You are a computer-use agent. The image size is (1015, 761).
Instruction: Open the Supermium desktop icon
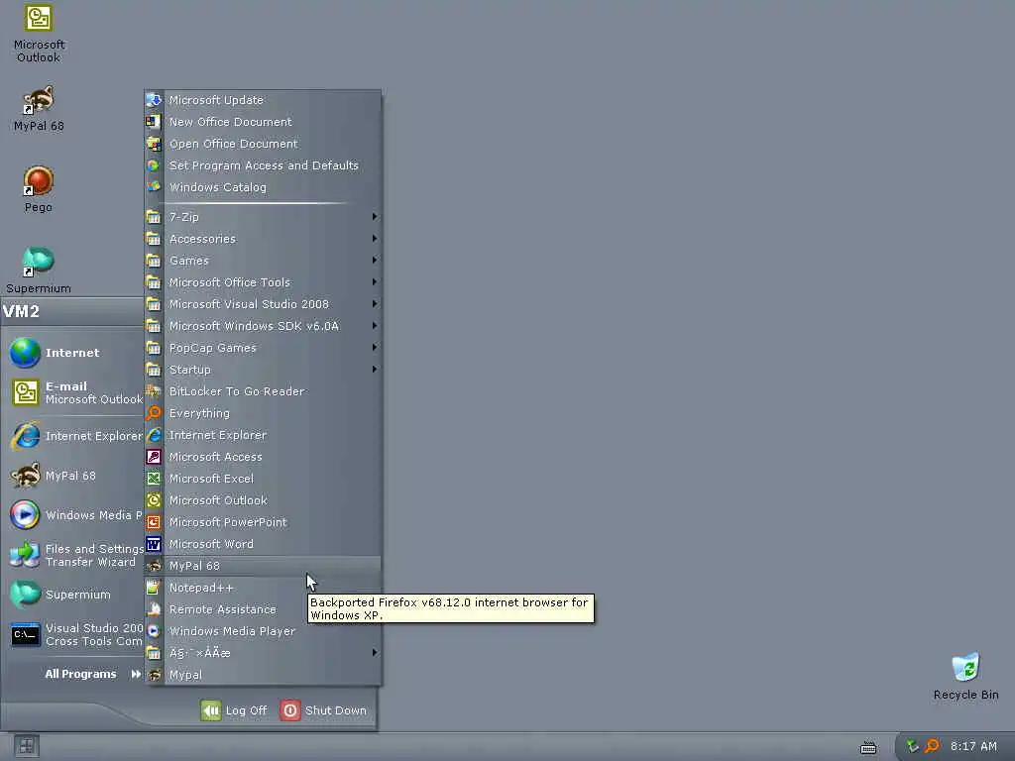tap(39, 262)
